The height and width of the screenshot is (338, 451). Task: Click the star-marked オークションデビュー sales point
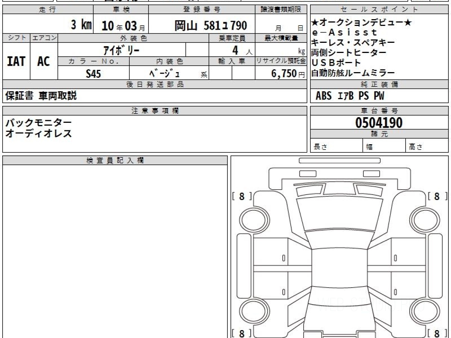361,23
